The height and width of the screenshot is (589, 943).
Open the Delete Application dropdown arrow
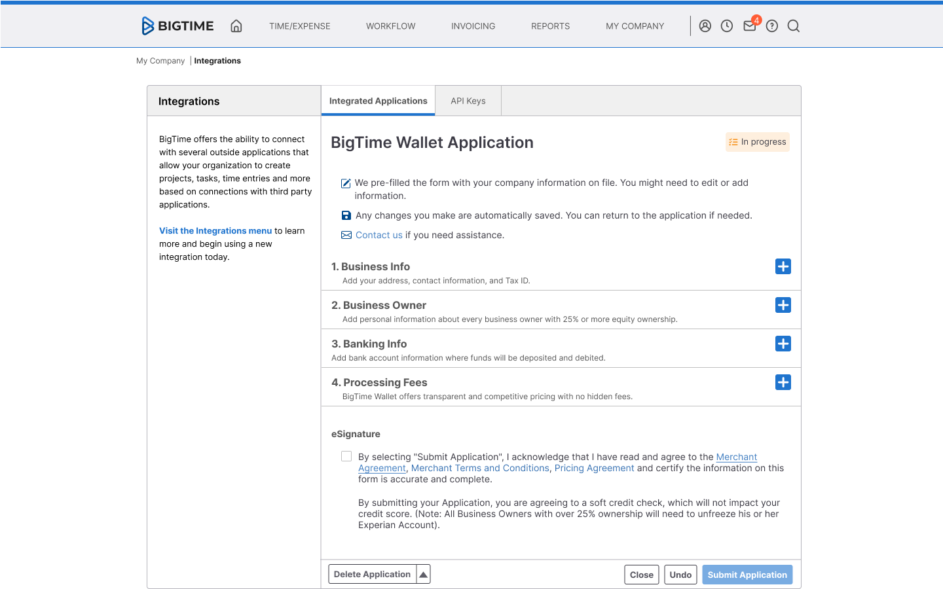click(x=424, y=575)
